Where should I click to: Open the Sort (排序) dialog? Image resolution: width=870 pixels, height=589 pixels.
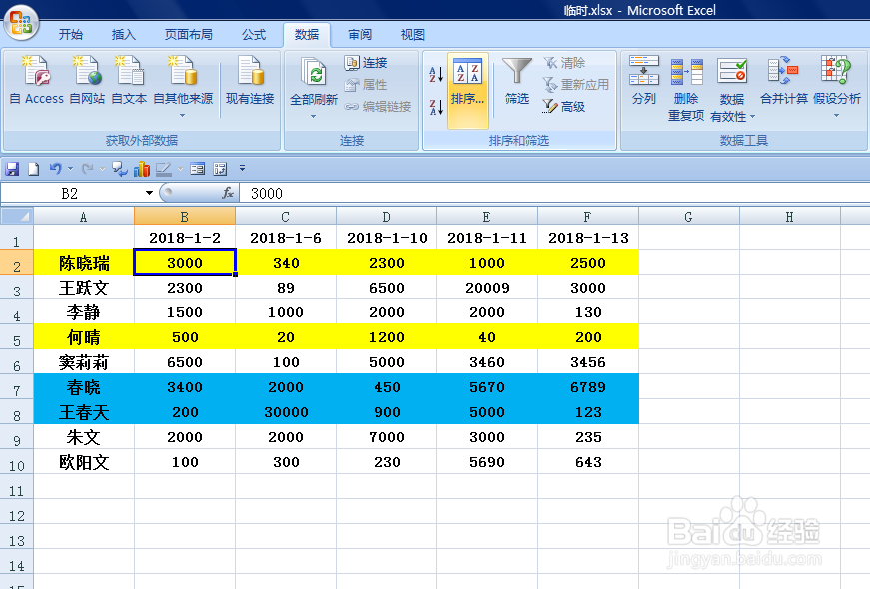coord(467,91)
